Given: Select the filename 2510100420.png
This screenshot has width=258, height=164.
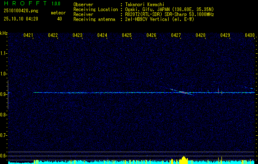Looking at the screenshot, I should click(x=18, y=10).
